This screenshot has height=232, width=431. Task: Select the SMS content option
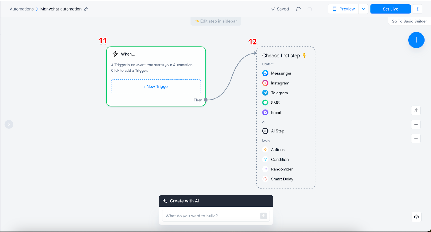pyautogui.click(x=275, y=103)
